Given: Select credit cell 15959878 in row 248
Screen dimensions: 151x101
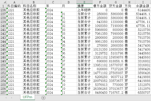Looking at the screenshot, I should tap(116, 57).
